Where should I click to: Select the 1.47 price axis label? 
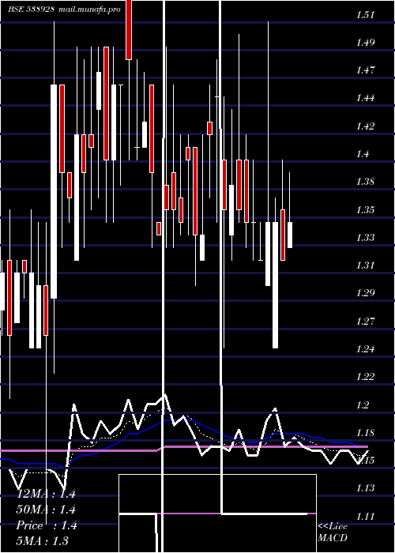coord(365,70)
